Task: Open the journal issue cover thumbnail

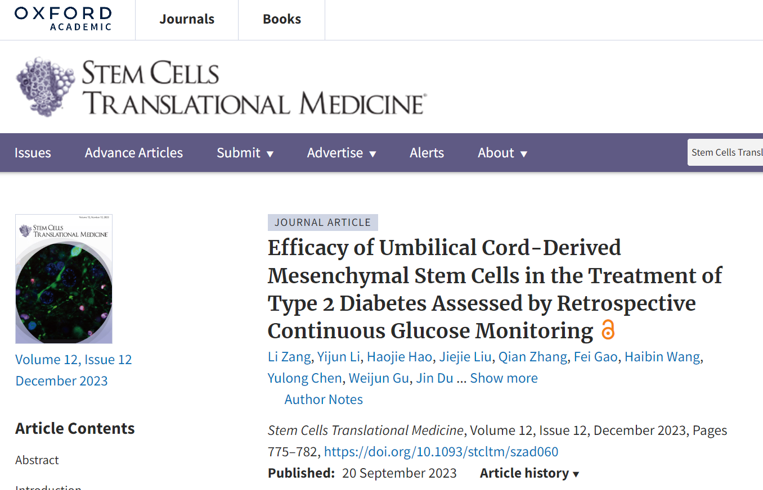Action: [x=64, y=279]
